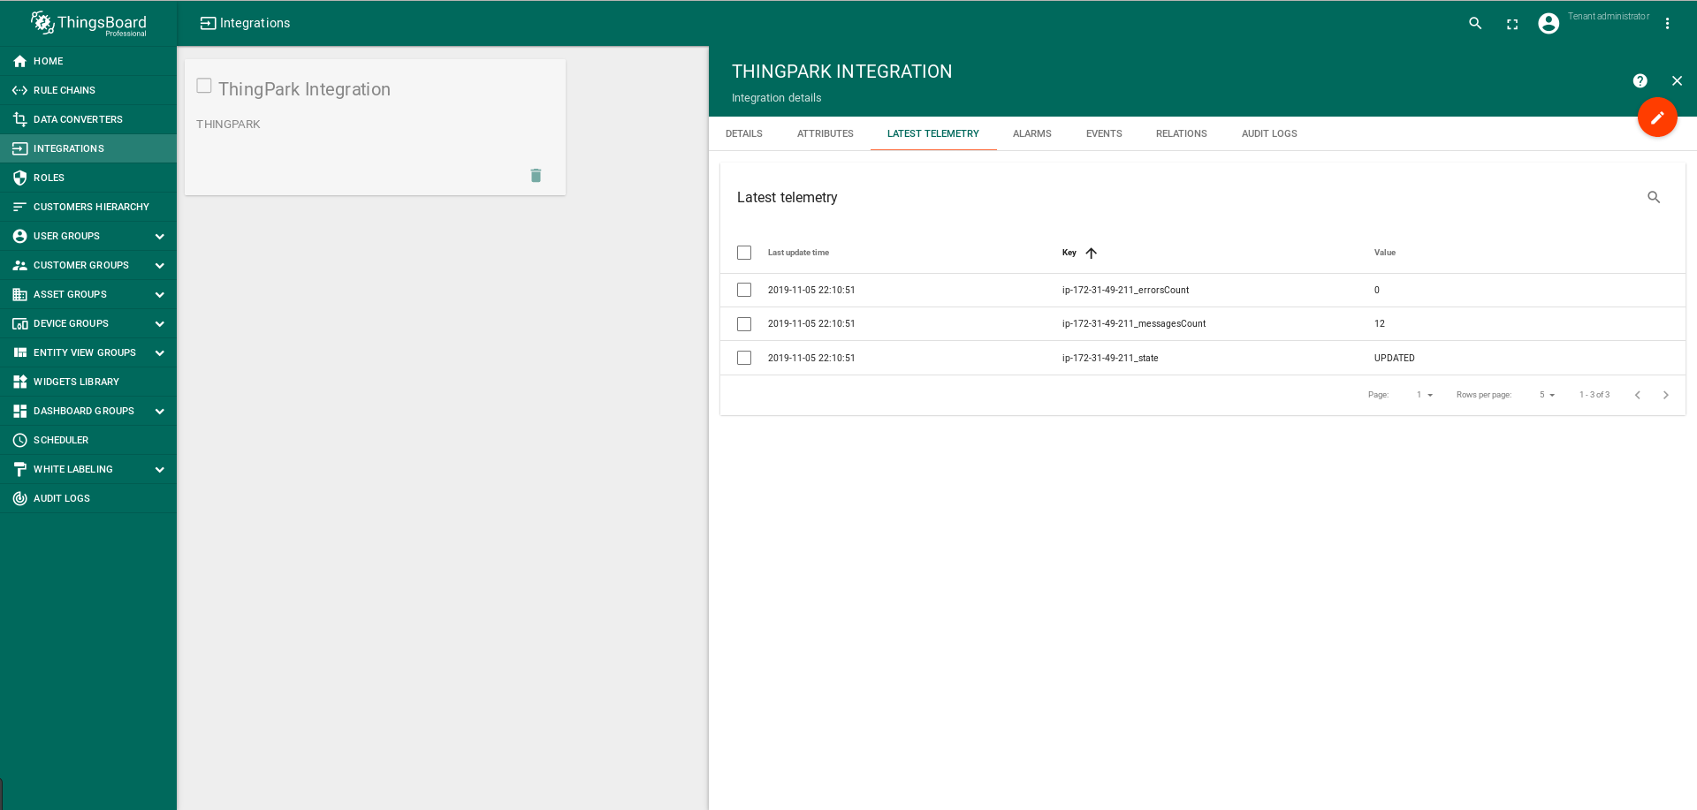Check the ip-172-31-49-211_state row checkbox

tap(744, 358)
